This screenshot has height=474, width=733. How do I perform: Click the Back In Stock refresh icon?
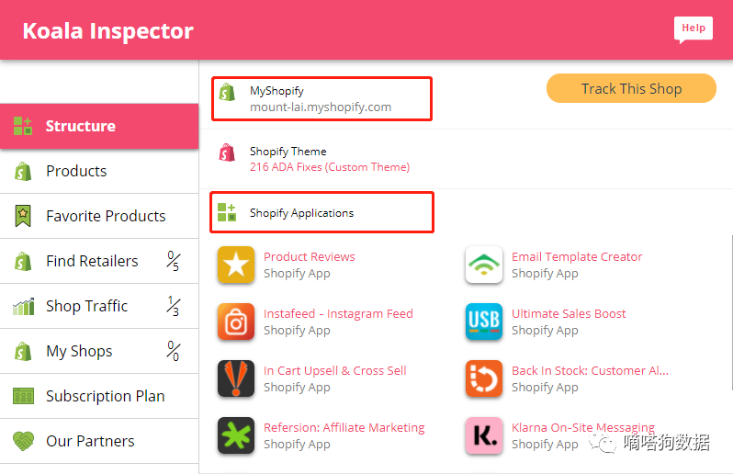point(484,378)
